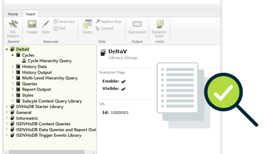Insert a Context item
The width and height of the screenshot is (268, 154).
click(x=104, y=28)
